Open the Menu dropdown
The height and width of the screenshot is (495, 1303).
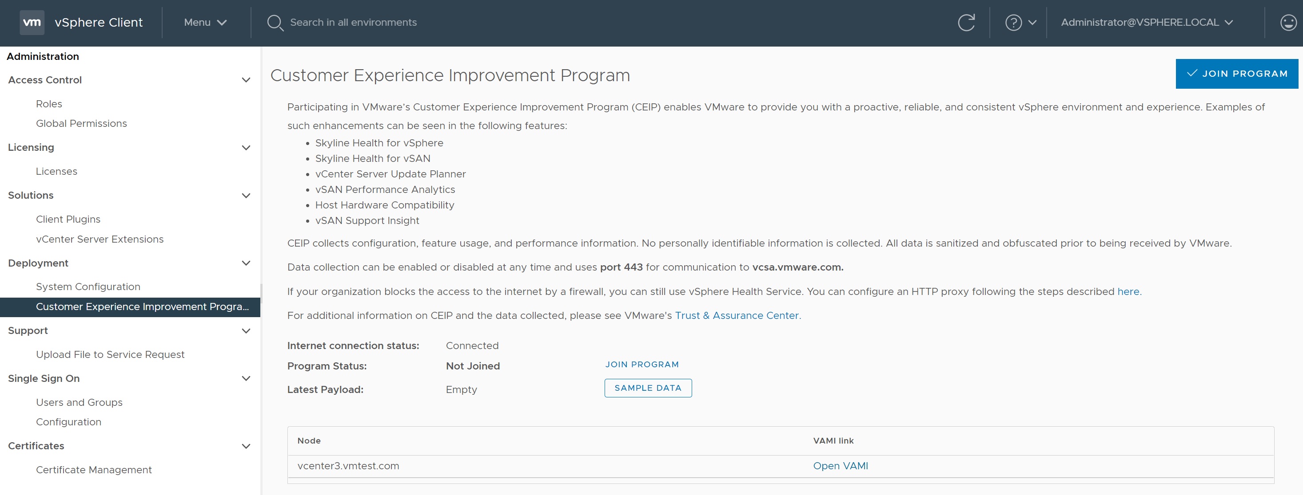[205, 22]
